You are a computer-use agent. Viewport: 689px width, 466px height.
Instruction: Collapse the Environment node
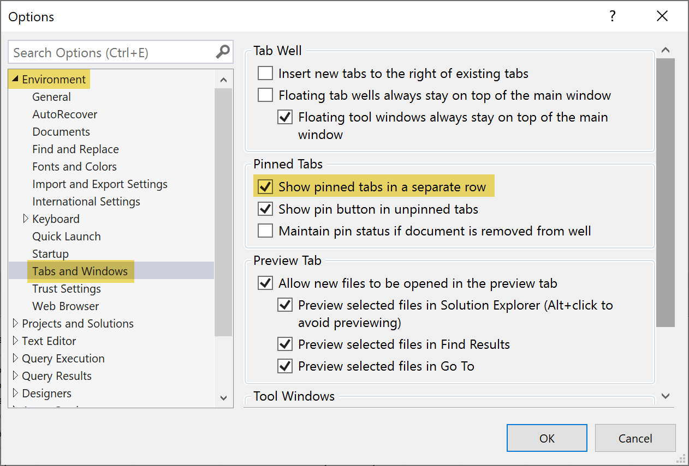point(15,79)
